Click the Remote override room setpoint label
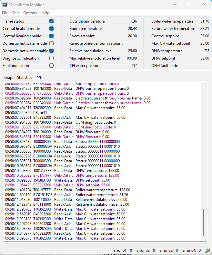Image resolution: width=212 pixels, height=255 pixels. click(96, 43)
